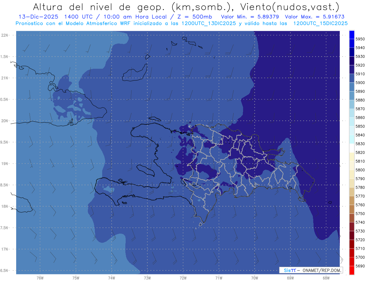Image resolution: width=366 pixels, height=282 pixels.
Task: Click the '5870' legend value
Action: (x=360, y=109)
